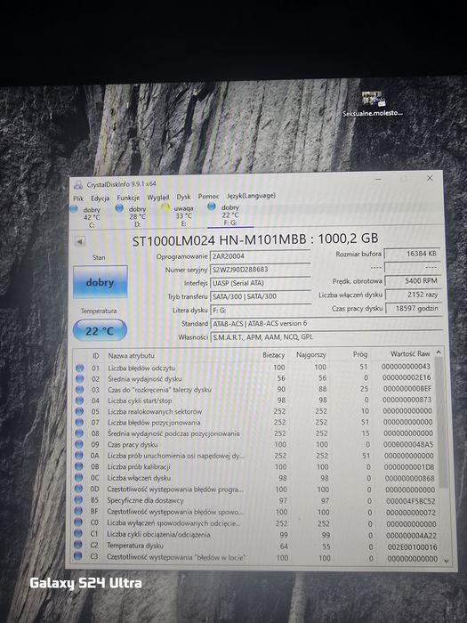Open the Funkcje menu
Viewport: 467px width, 623px height.
(128, 198)
